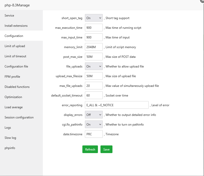Open the short_open_tag dropdown
204x176 pixels.
point(94,18)
